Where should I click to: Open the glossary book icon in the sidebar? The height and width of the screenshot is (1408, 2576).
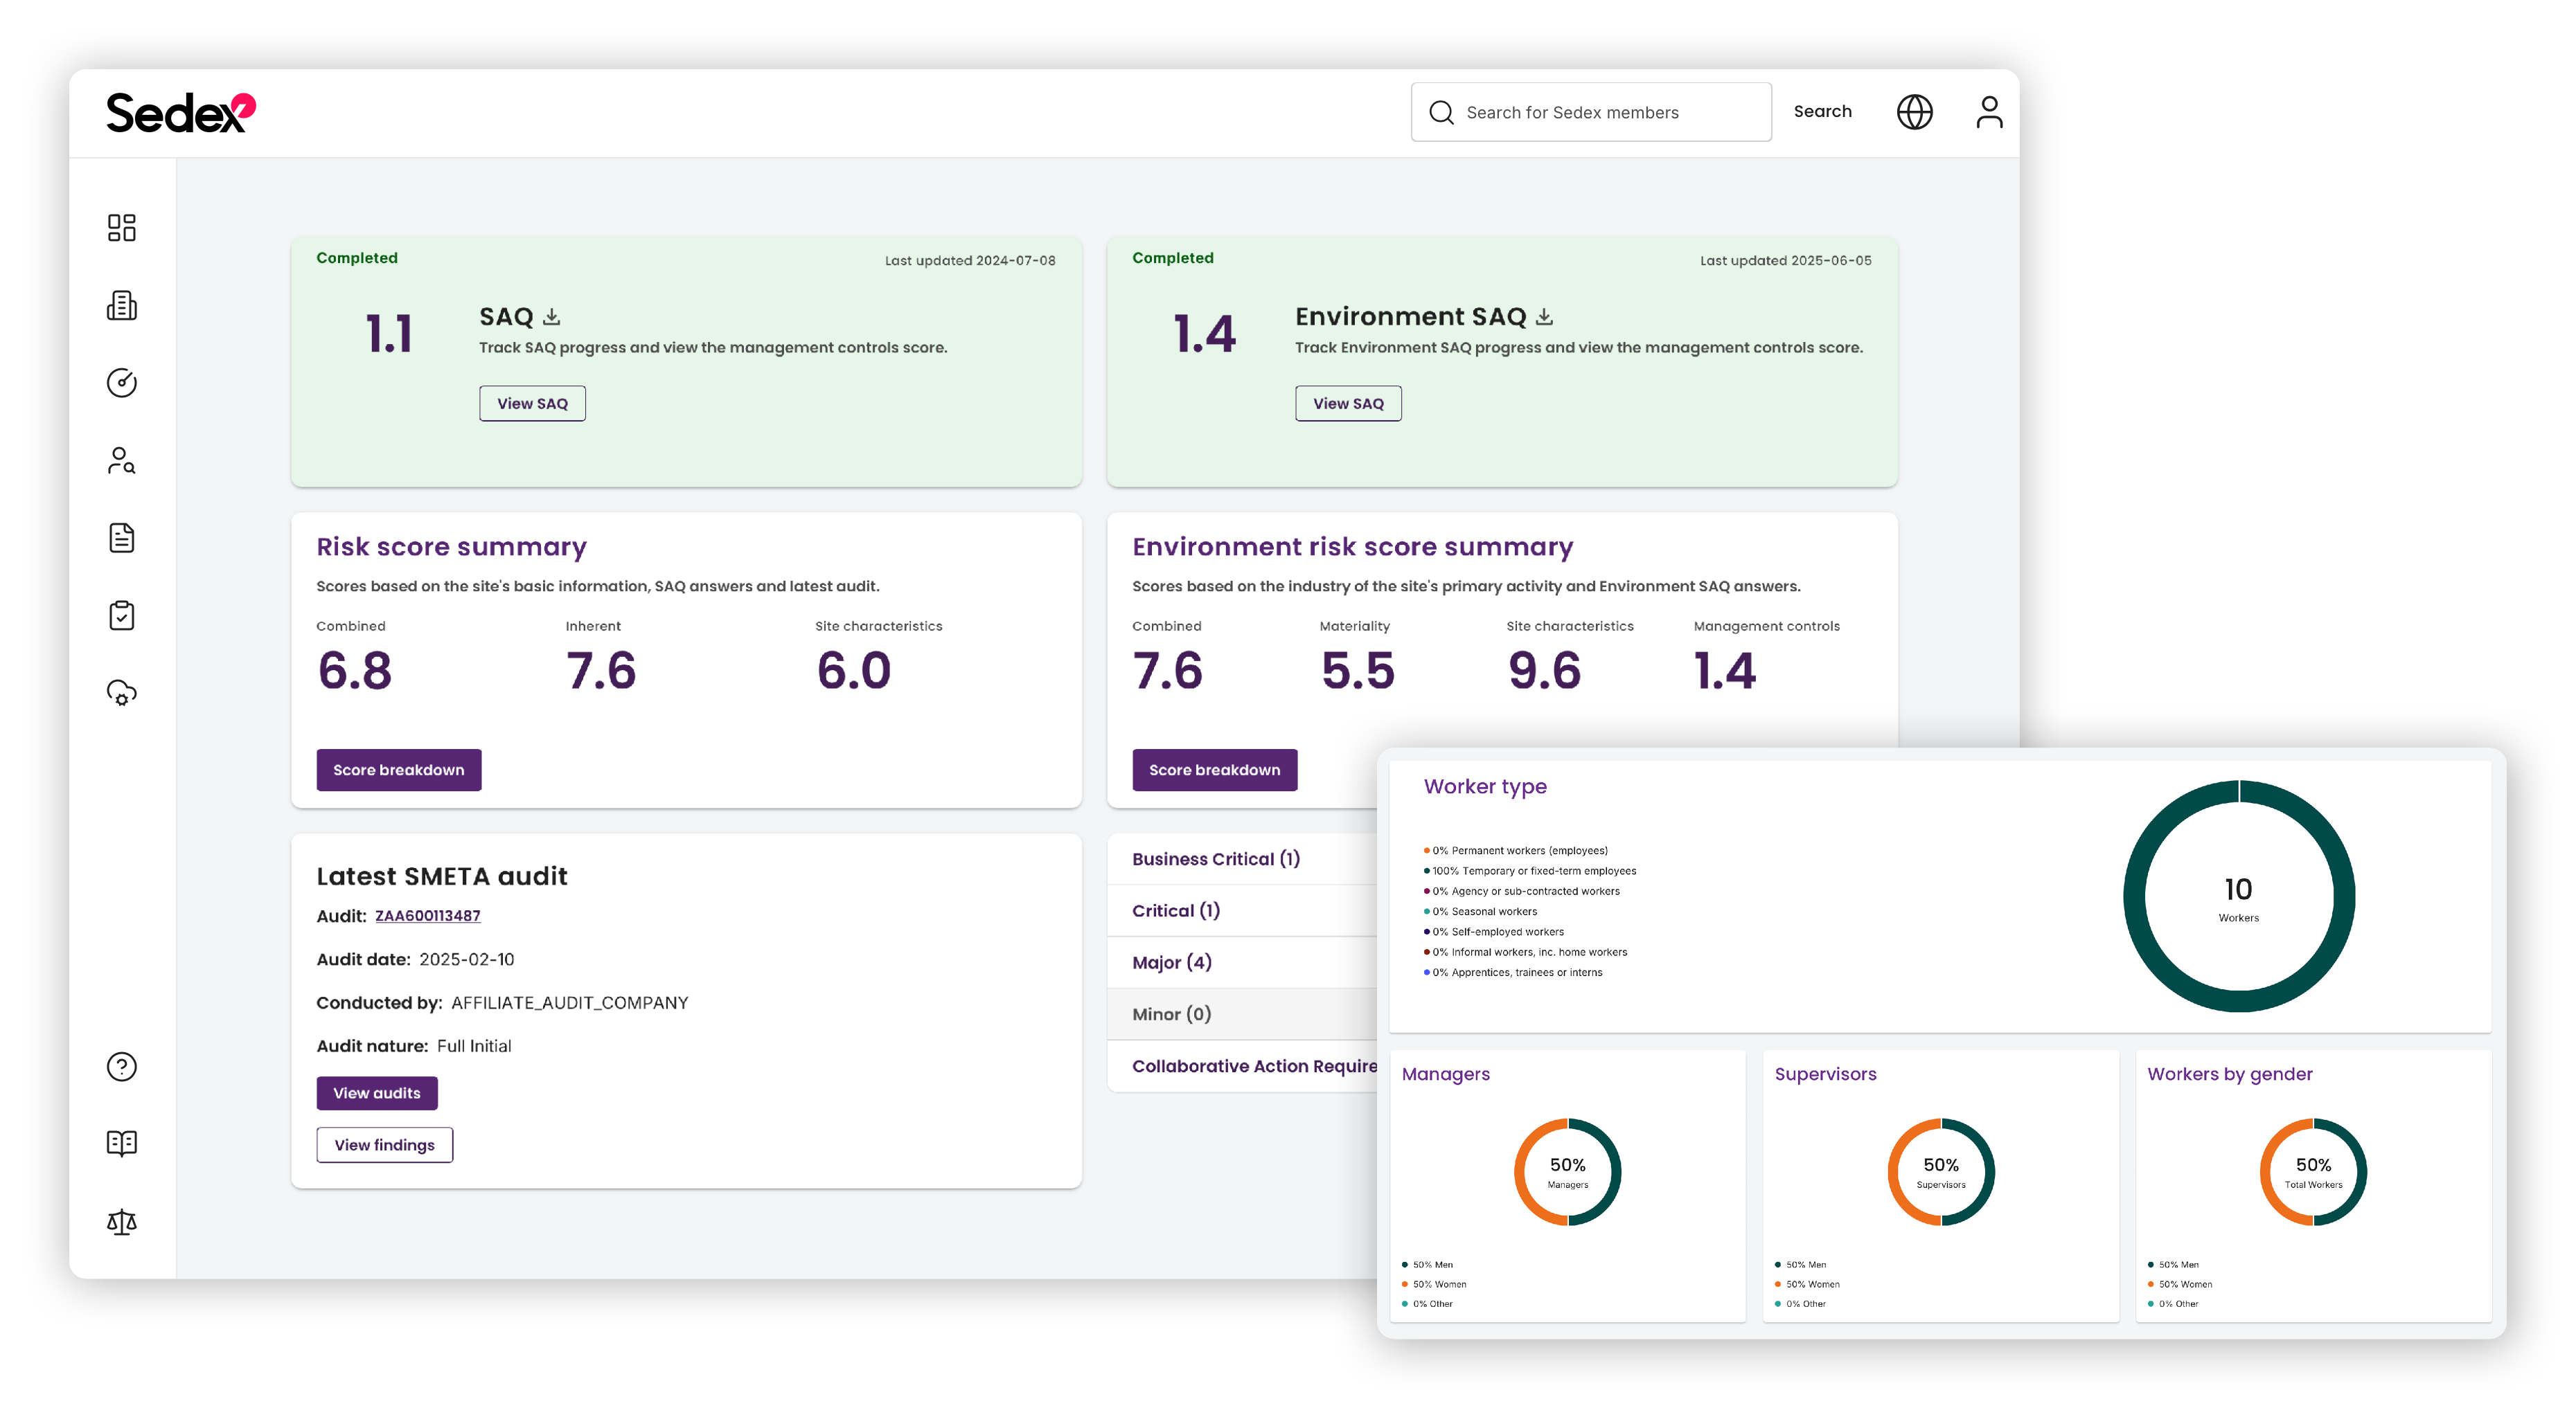tap(122, 1143)
